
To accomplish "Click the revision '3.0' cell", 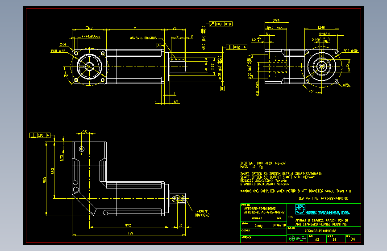I will (x=353, y=239).
